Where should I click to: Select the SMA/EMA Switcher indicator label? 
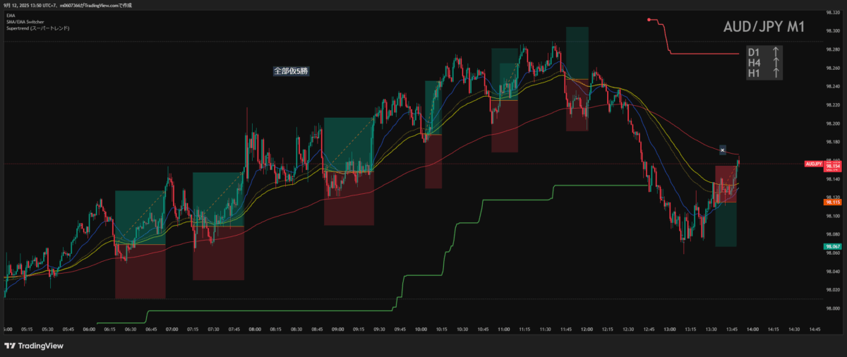pos(23,21)
